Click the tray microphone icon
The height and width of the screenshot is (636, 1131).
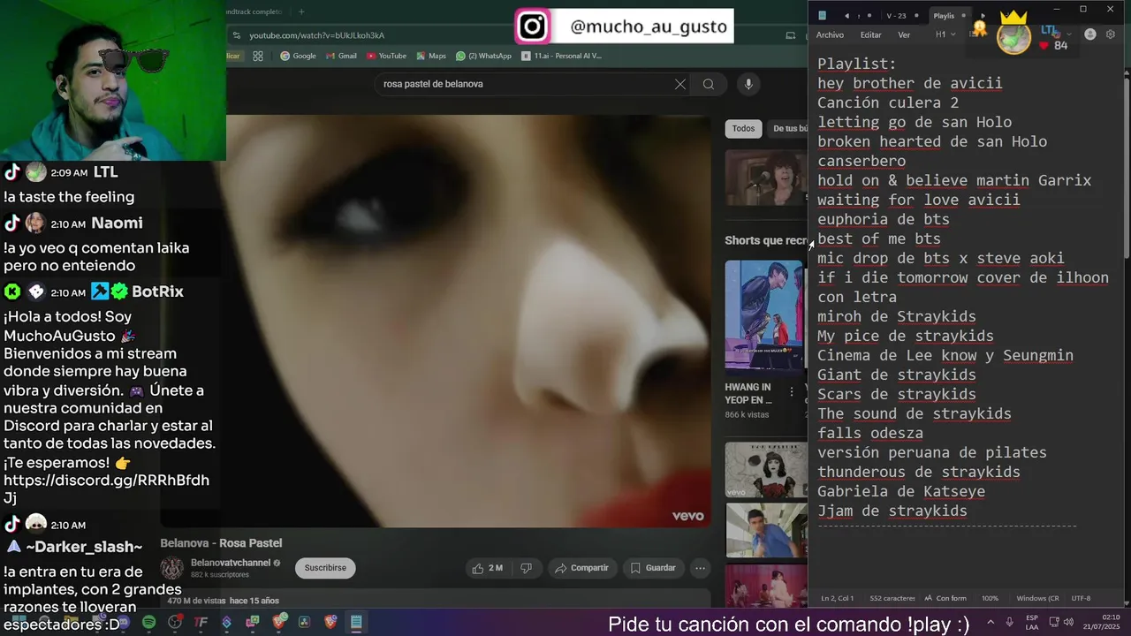click(1010, 622)
